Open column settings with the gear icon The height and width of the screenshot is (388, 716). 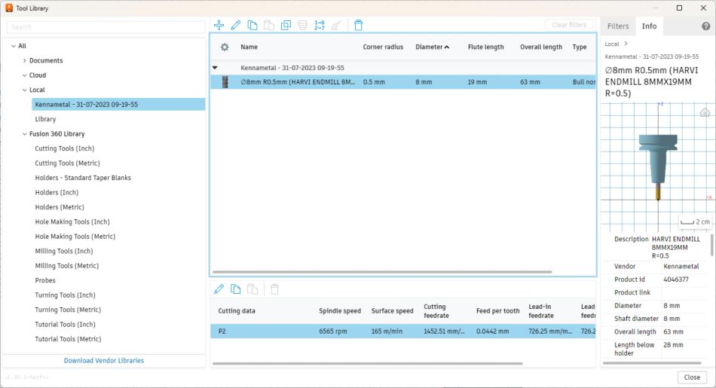(224, 47)
